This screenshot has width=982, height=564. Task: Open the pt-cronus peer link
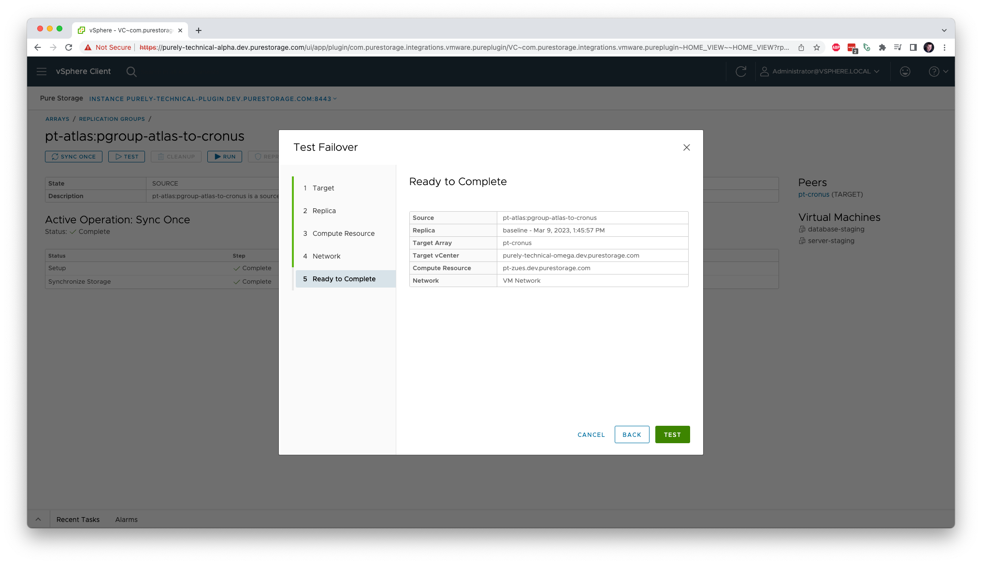pos(813,194)
